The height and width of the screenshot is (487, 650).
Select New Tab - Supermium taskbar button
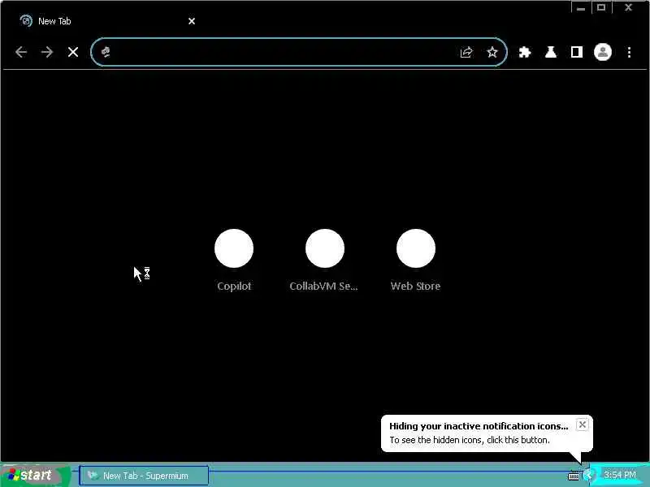pos(144,476)
